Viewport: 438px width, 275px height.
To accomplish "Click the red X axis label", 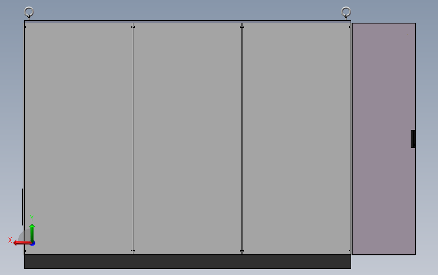I will click(10, 240).
